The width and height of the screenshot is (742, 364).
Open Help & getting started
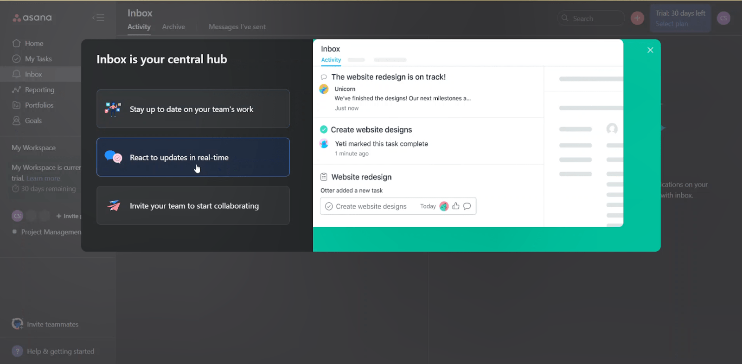[x=60, y=351]
